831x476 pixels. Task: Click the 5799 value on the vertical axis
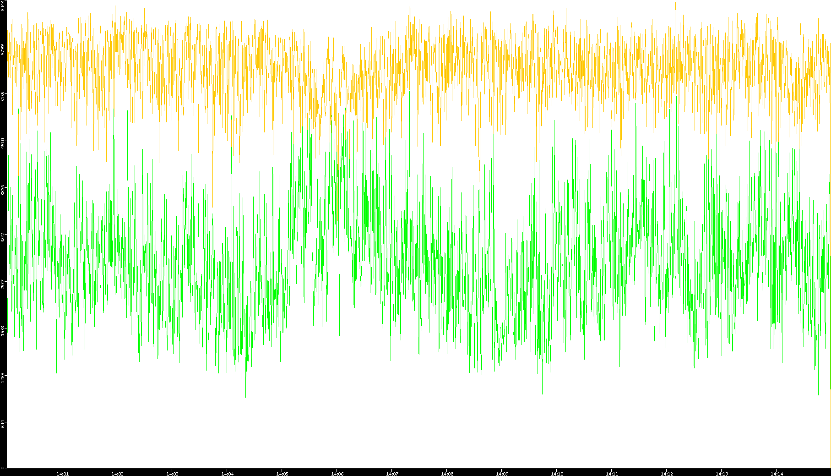[x=3, y=49]
